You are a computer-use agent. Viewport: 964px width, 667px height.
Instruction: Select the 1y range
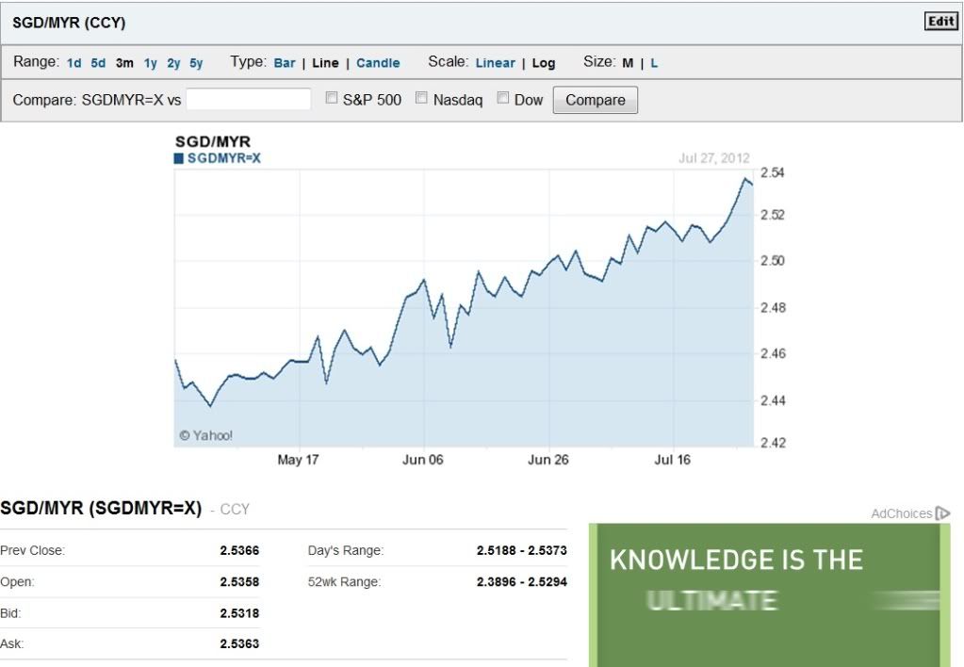point(151,63)
